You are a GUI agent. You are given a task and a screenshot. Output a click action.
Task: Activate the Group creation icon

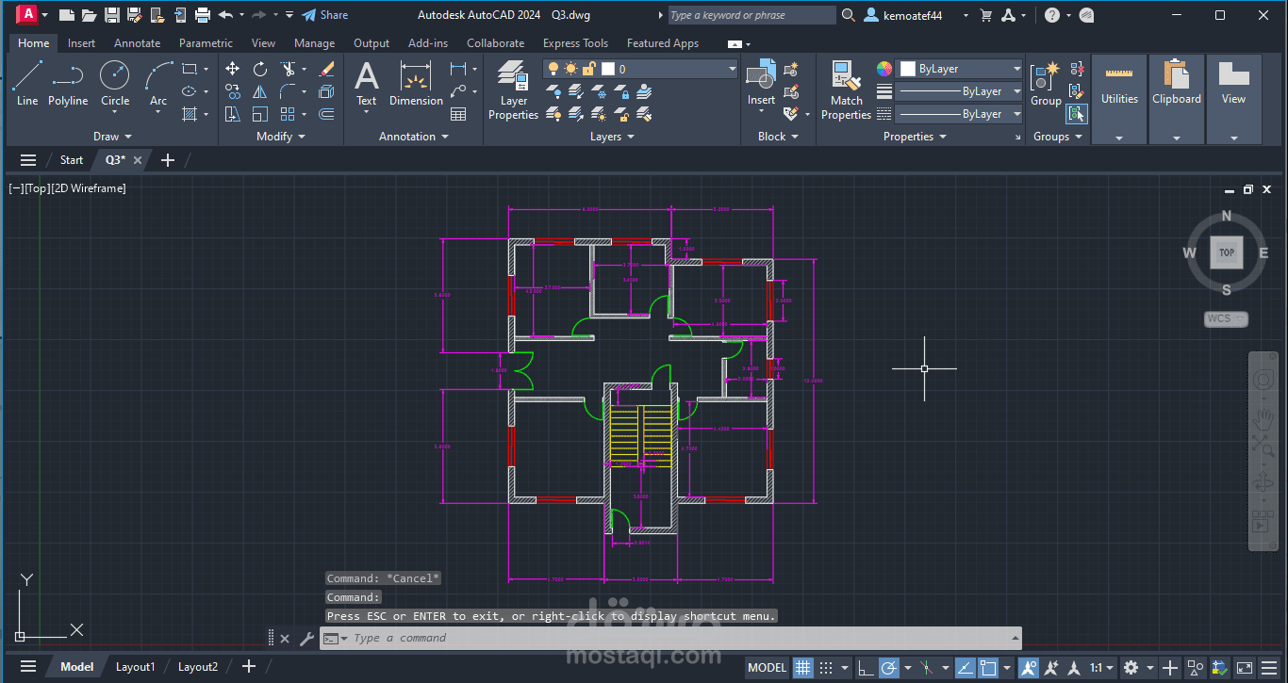coord(1045,77)
